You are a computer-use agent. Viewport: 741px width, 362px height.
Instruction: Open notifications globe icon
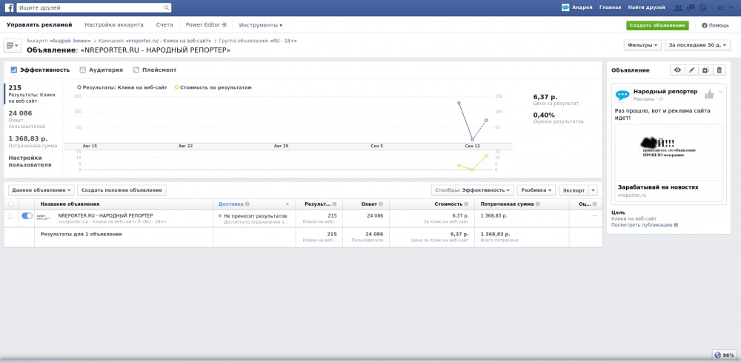[x=703, y=7]
